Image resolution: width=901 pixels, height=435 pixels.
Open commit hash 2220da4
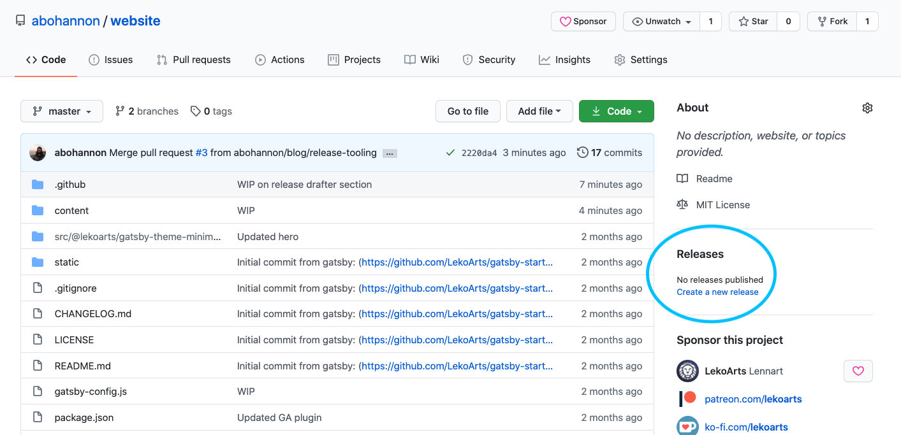(x=479, y=153)
